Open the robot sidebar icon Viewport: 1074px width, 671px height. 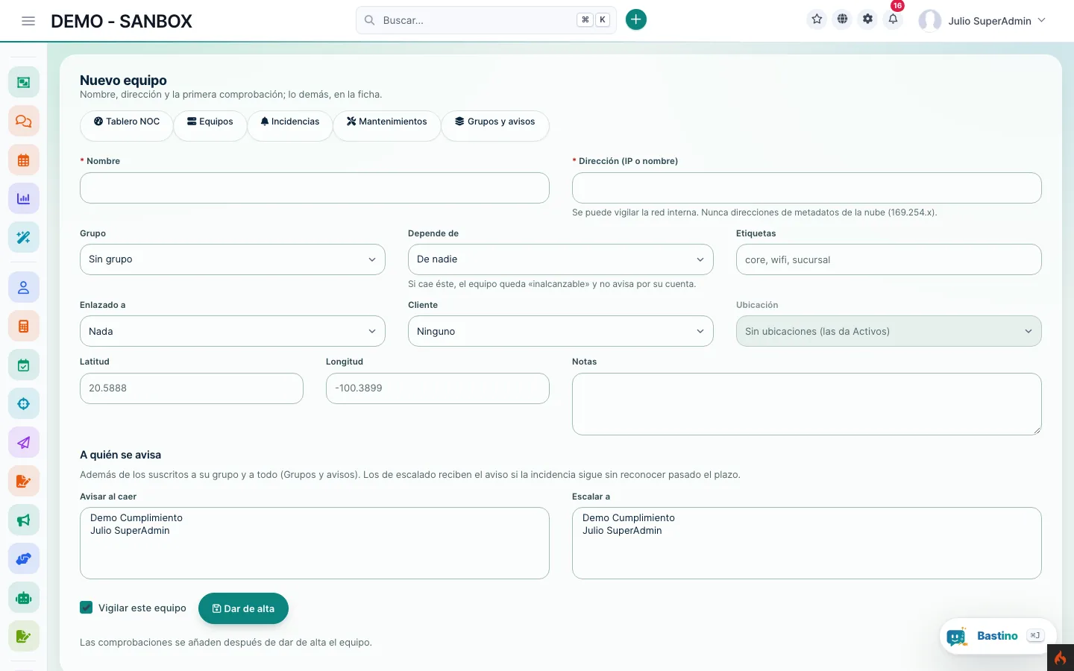tap(24, 597)
